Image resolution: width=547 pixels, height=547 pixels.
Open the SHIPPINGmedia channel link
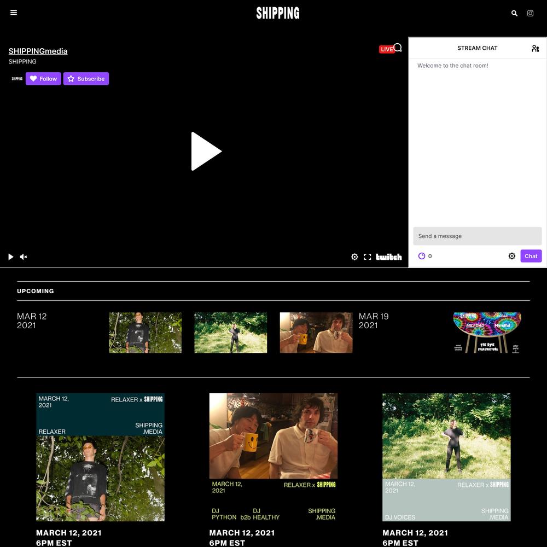[38, 51]
